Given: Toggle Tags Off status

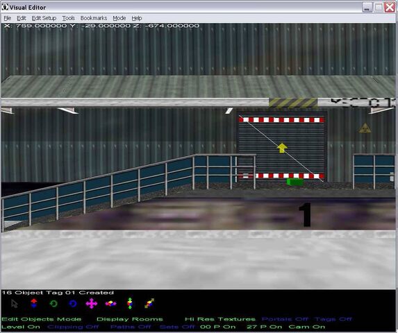Looking at the screenshot, I should [333, 319].
